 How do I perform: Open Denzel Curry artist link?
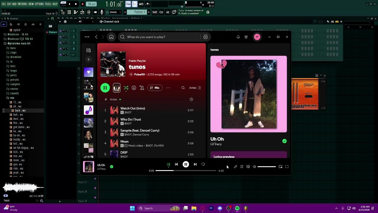click(141, 135)
